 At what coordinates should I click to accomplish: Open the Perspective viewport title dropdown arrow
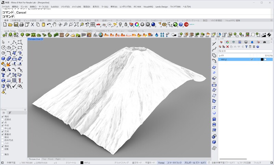42,39
